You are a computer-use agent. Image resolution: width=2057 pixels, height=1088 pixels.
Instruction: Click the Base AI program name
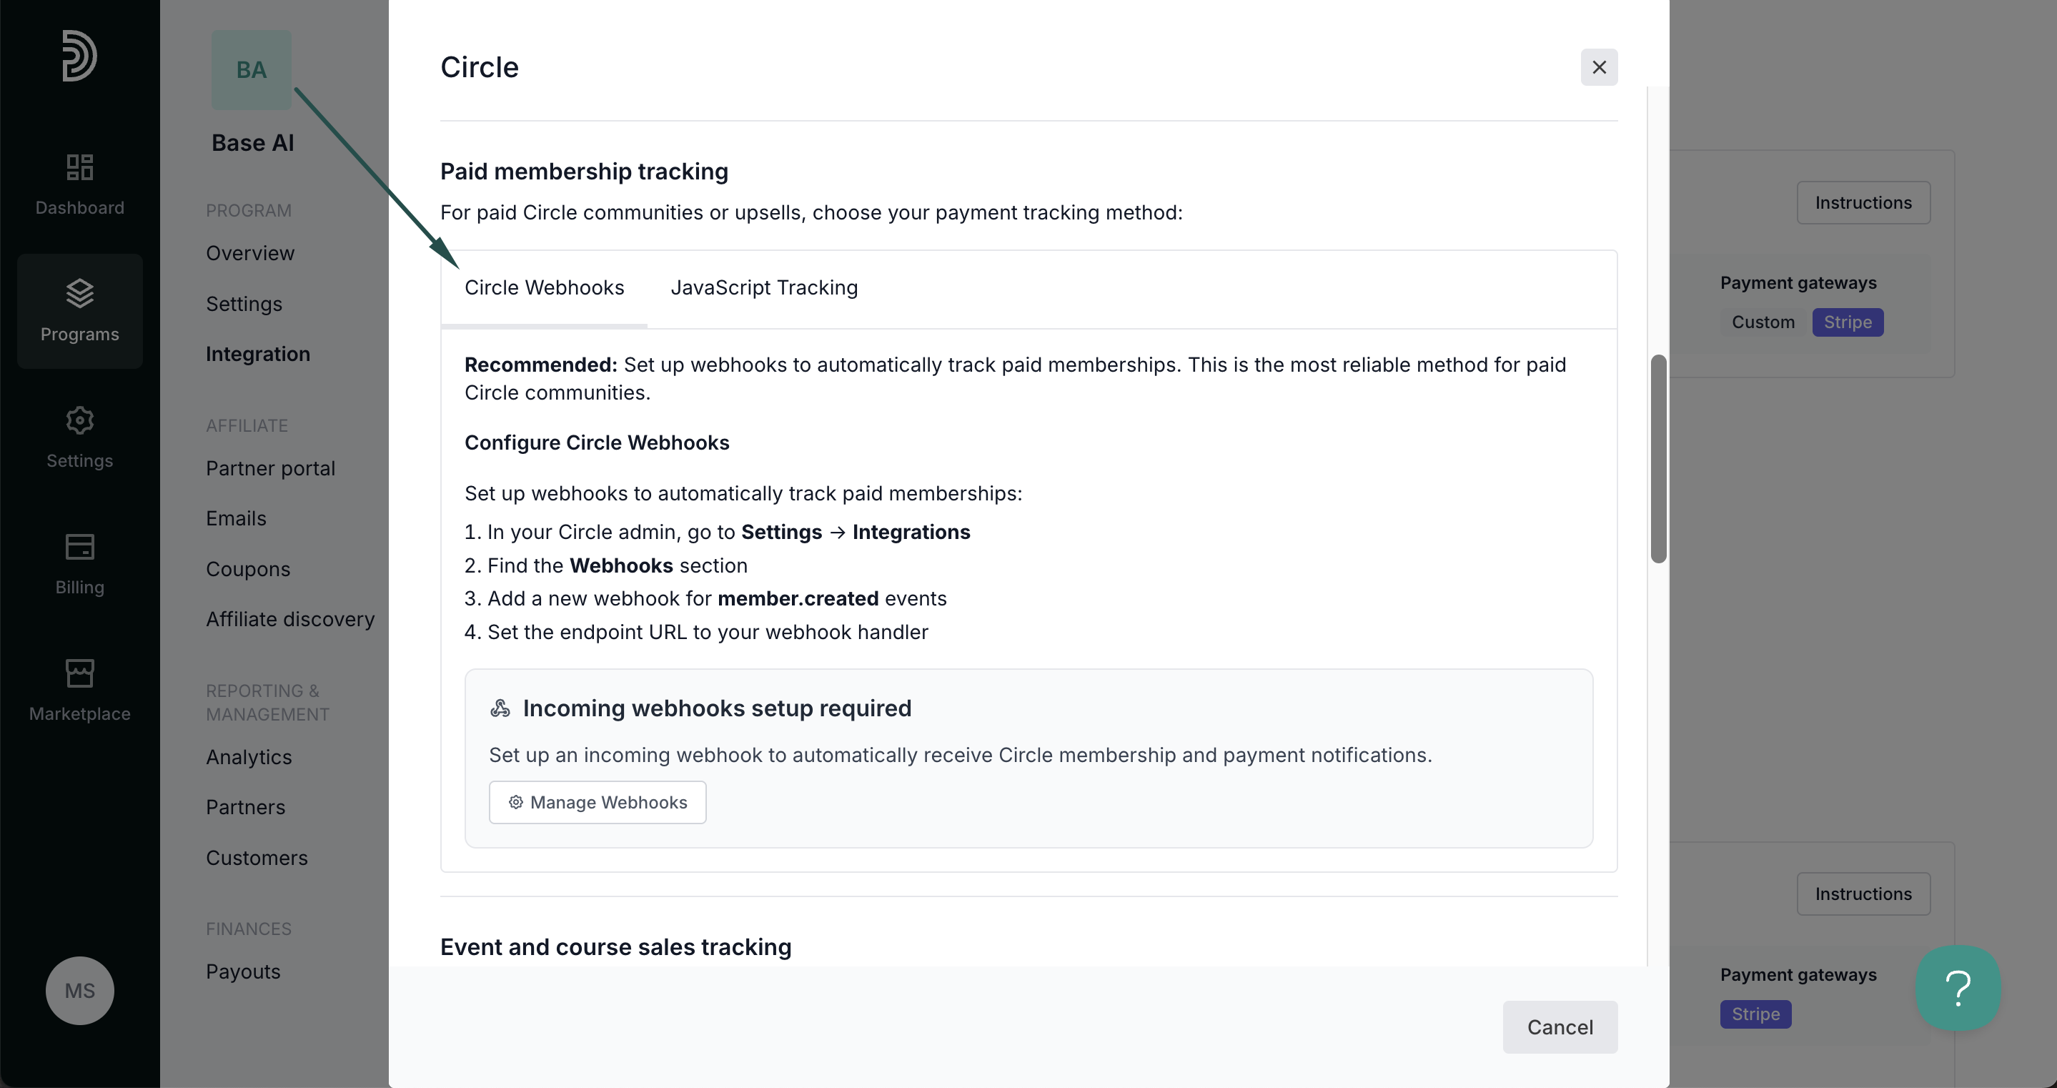tap(253, 143)
